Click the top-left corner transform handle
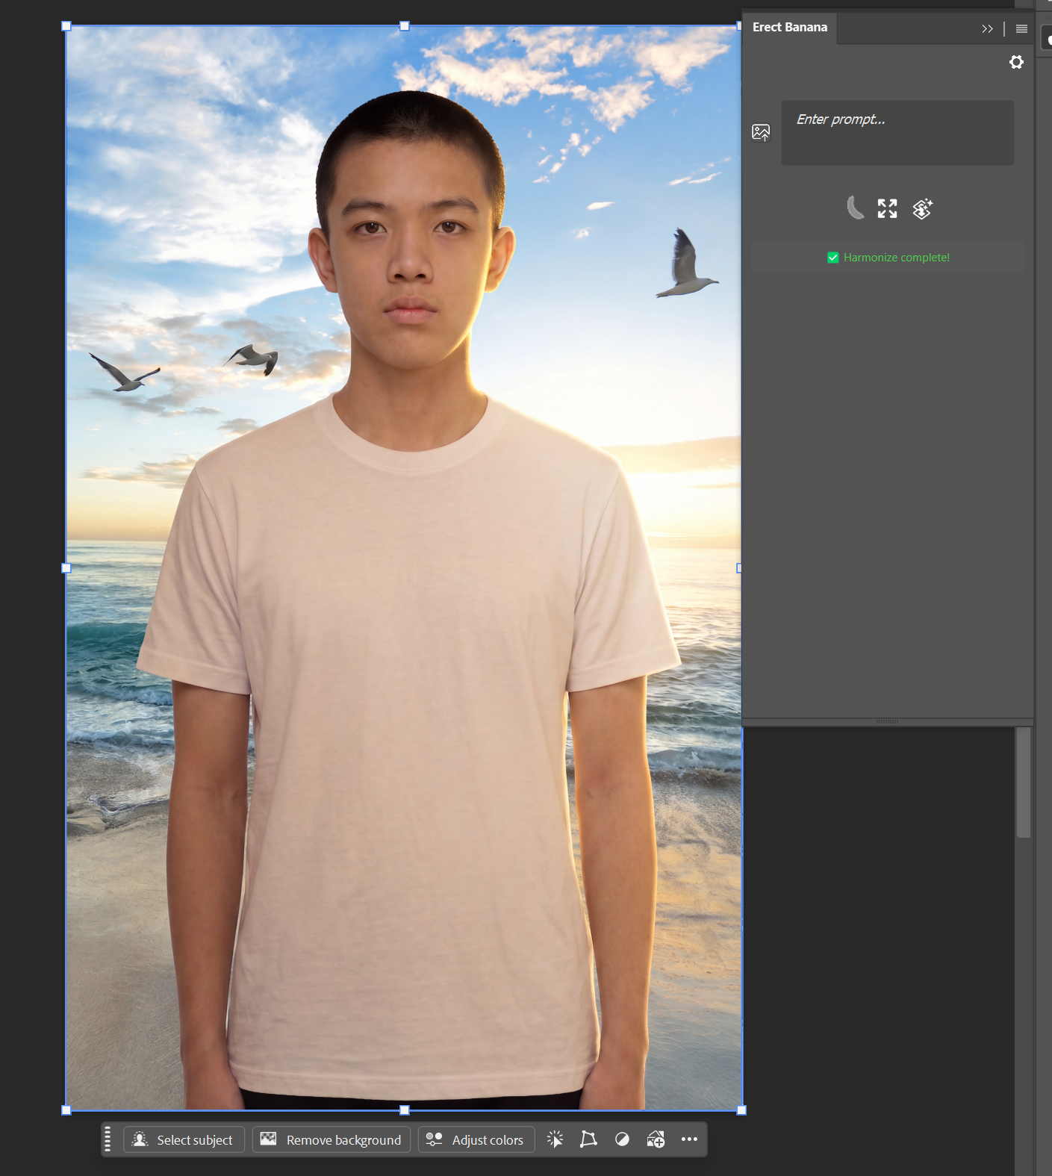This screenshot has height=1176, width=1052. coord(66,26)
